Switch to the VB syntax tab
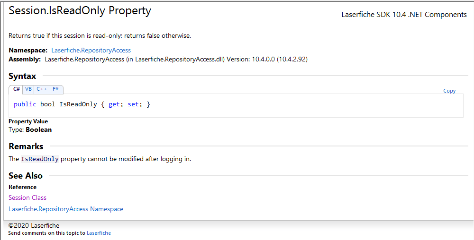Screen dimensions: 474x240 coord(28,89)
